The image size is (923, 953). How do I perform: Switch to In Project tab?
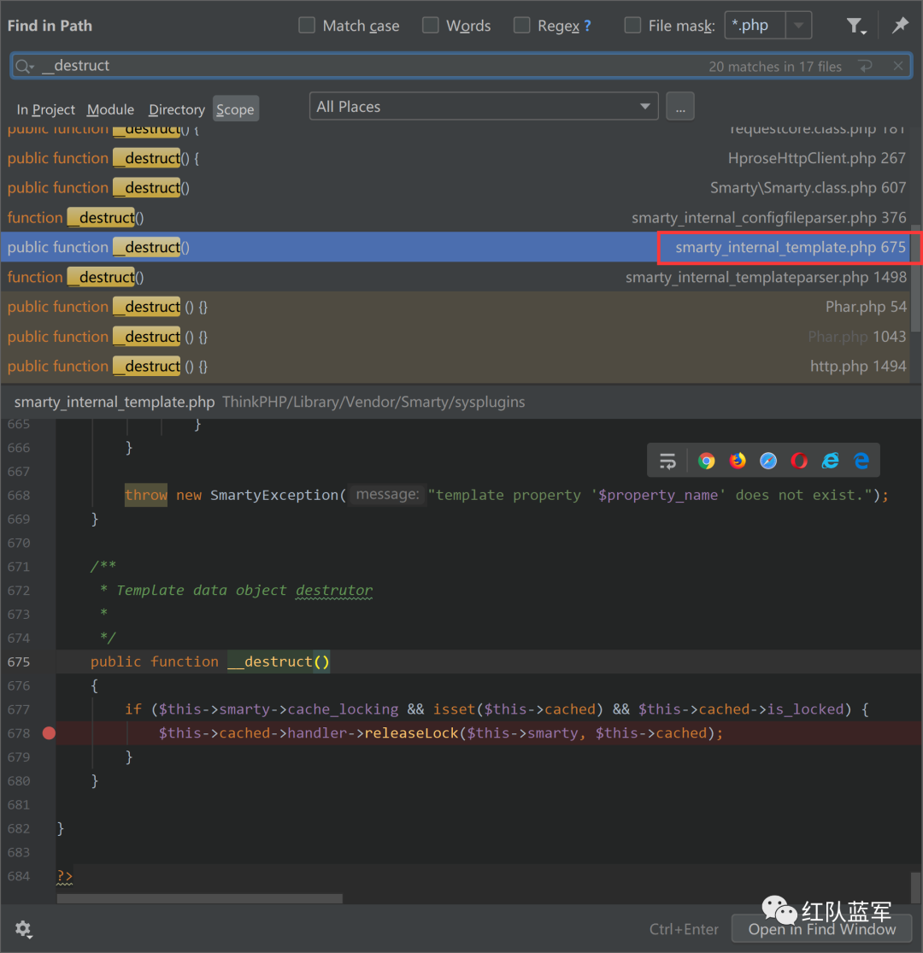click(45, 109)
